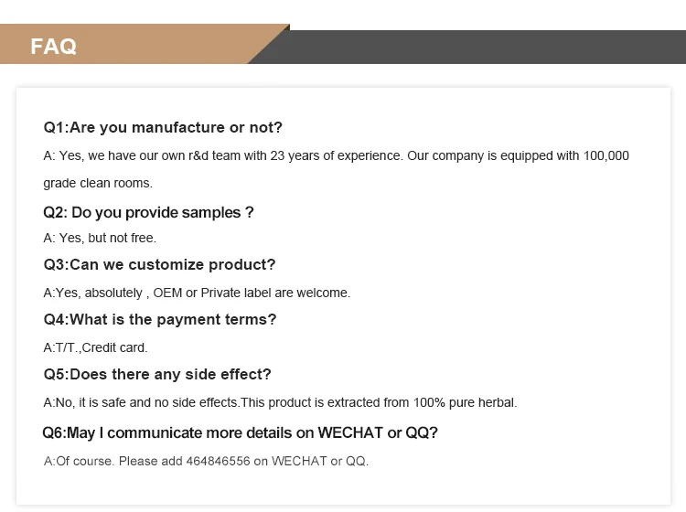Click the 'grade clean rooms.' text line
This screenshot has height=512, width=686.
98,183
